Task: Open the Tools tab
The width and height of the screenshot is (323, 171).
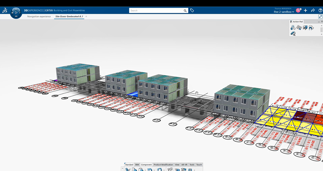Action: (192, 165)
